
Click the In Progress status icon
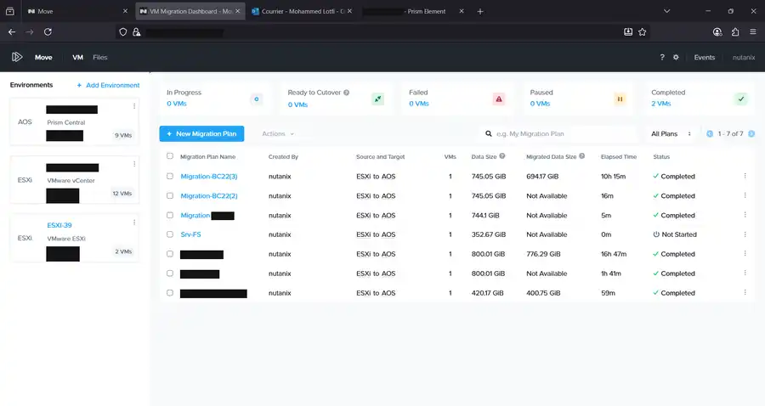[256, 99]
